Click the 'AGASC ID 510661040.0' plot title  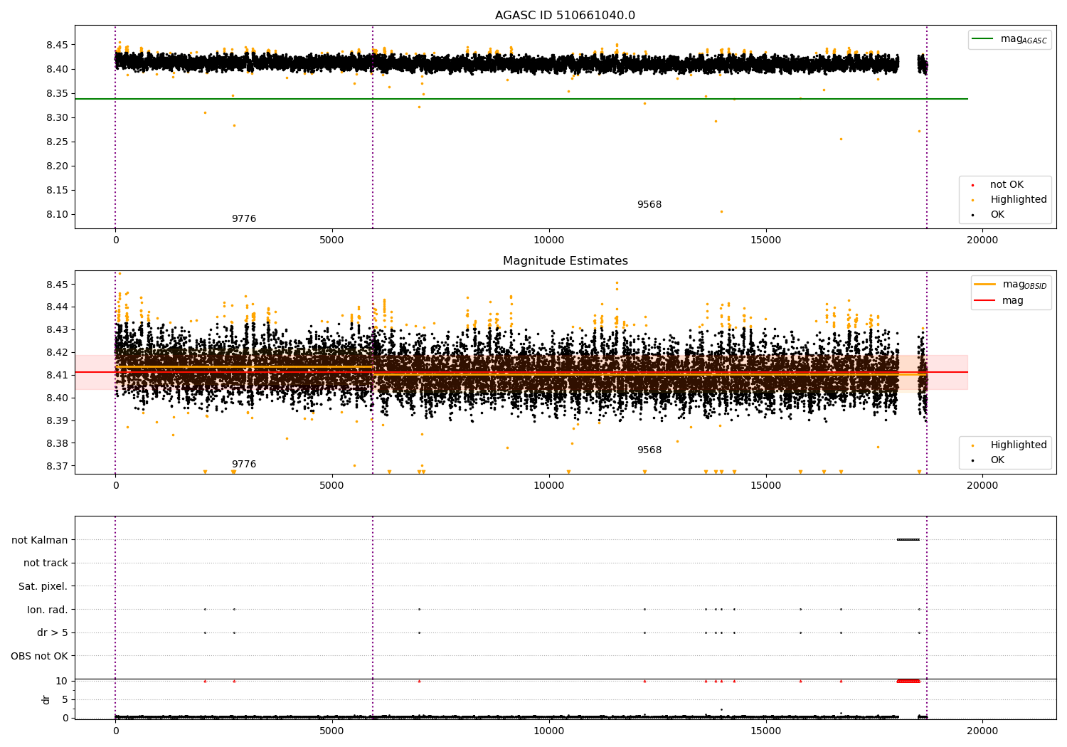(x=565, y=16)
